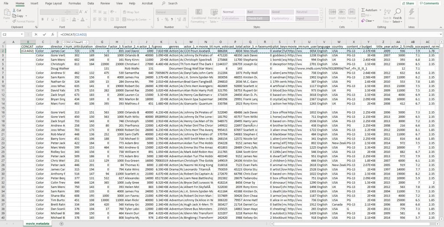444x227 pixels.
Task: Click the Paste clipboard icon
Action: [x=7, y=13]
